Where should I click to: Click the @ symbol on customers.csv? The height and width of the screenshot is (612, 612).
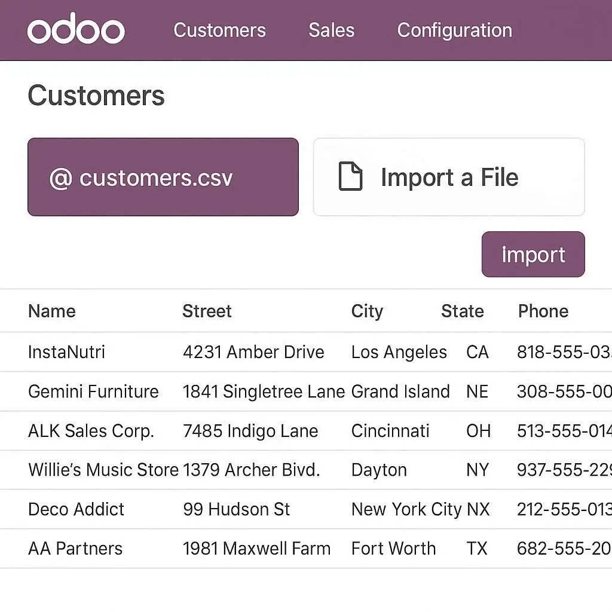pos(60,178)
